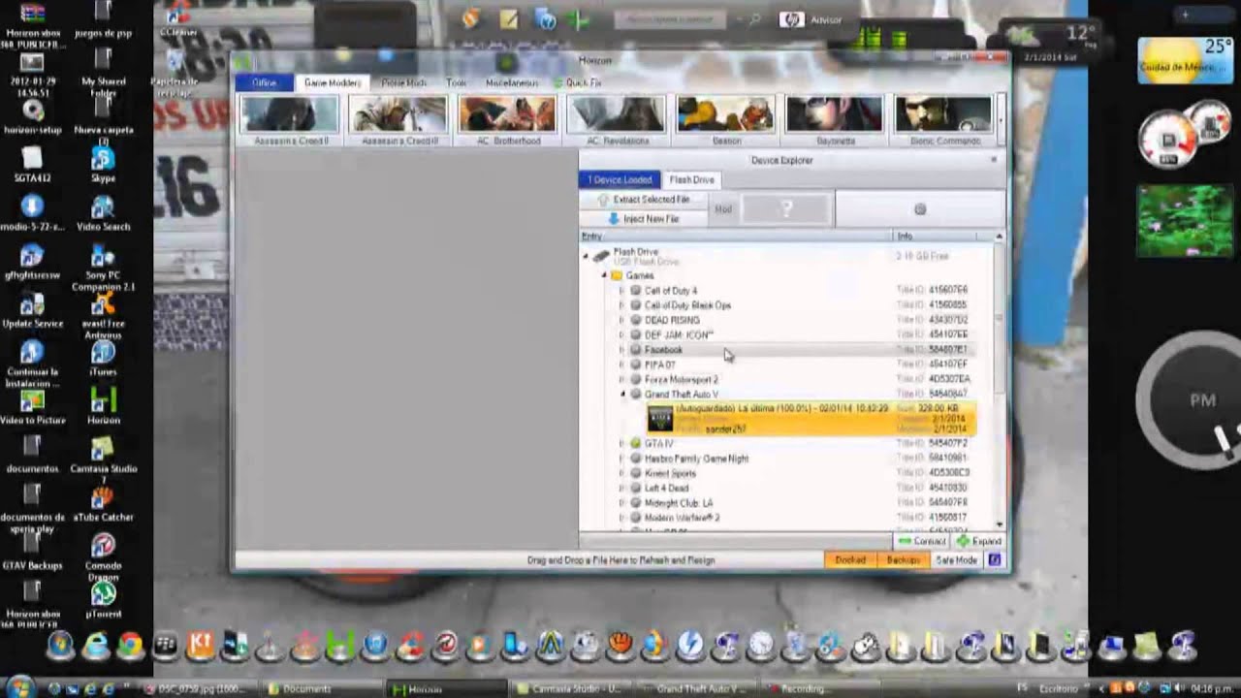Open the Update Service desktop shortcut
The image size is (1241, 698).
[x=32, y=308]
